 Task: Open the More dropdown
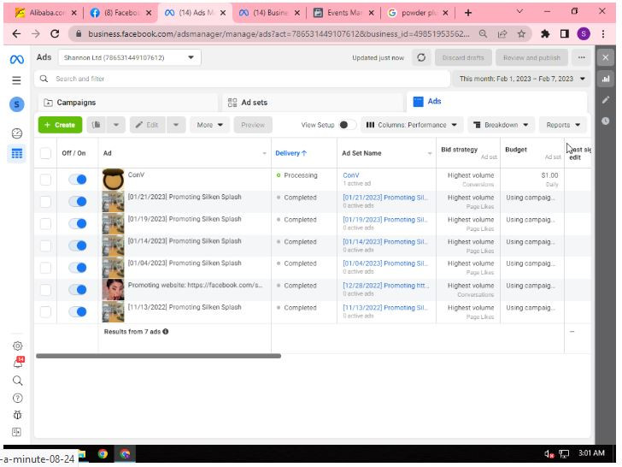click(x=210, y=125)
